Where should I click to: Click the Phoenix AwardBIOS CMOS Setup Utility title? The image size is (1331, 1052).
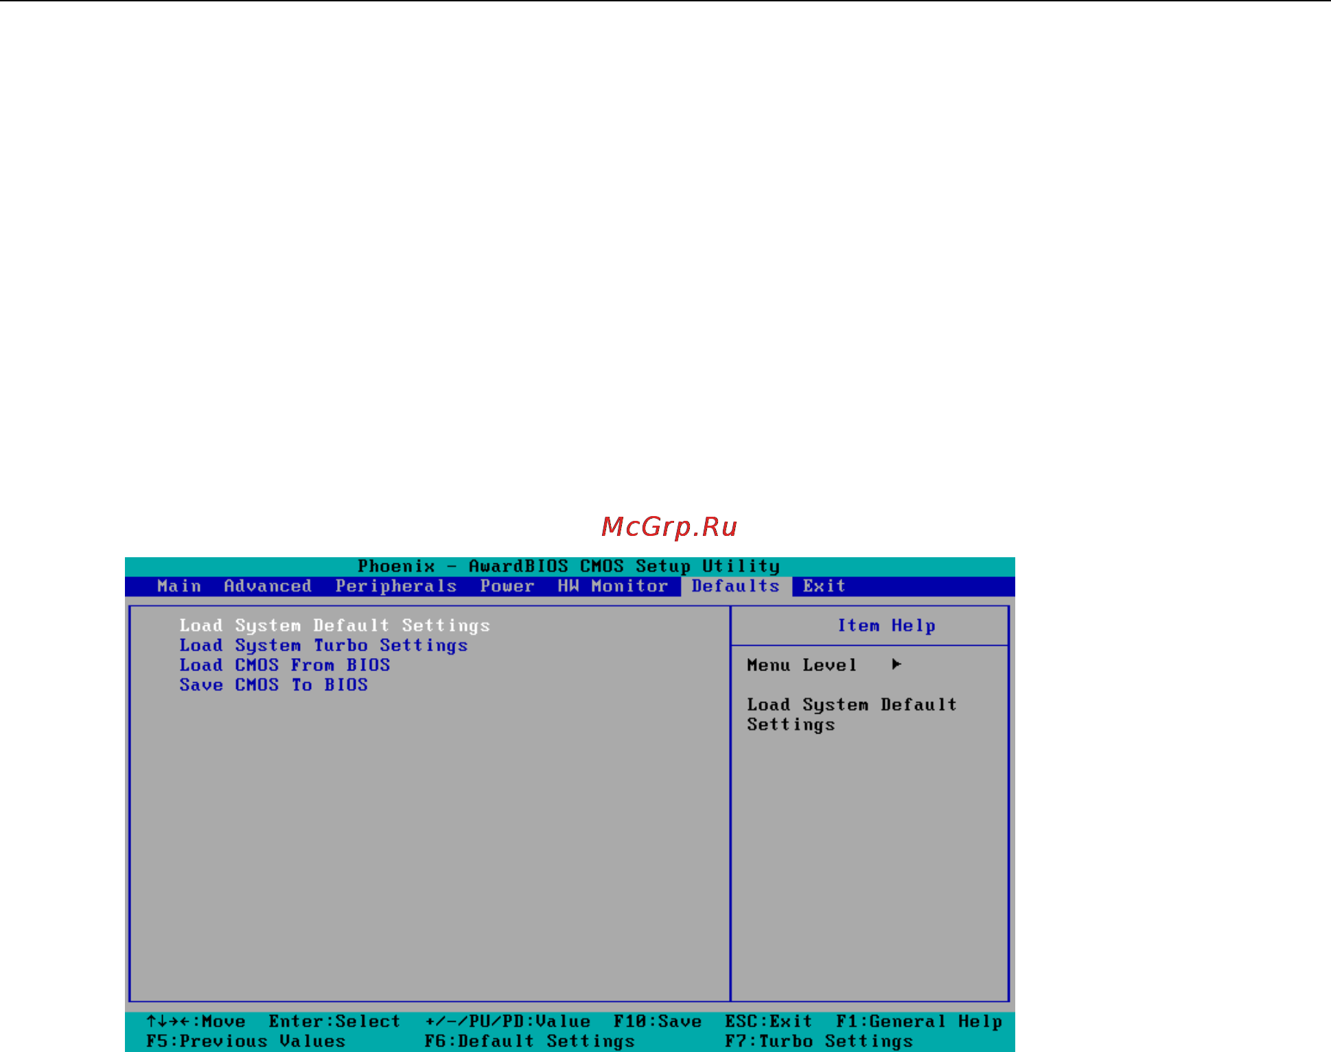569,567
